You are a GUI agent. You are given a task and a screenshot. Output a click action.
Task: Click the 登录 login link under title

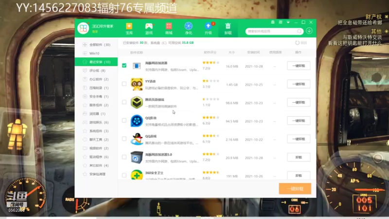[95, 32]
